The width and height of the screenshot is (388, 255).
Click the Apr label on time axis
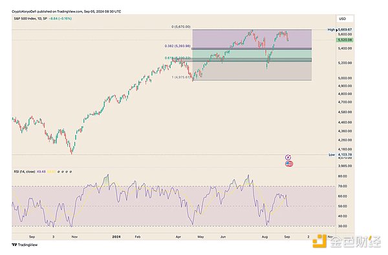tap(178, 237)
